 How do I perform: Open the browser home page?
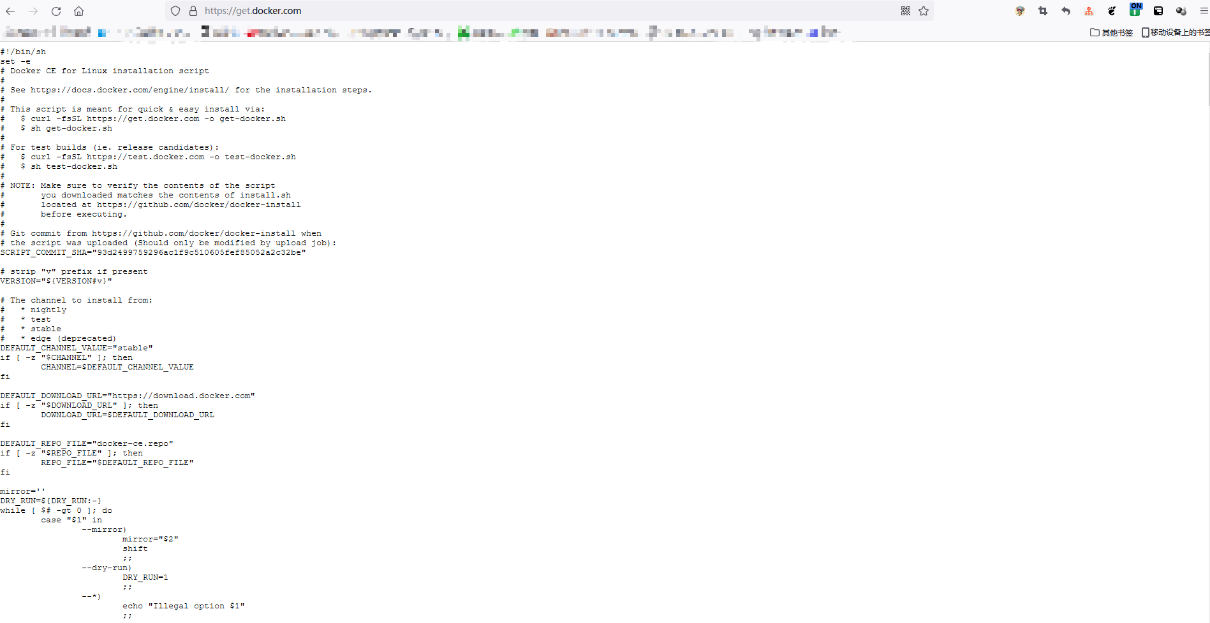[x=78, y=11]
